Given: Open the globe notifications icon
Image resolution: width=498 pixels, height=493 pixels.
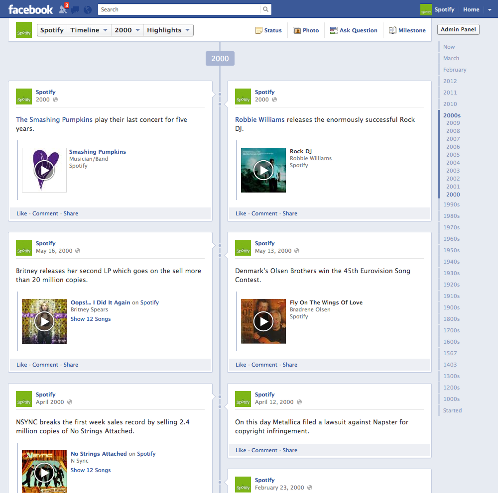Looking at the screenshot, I should (88, 10).
